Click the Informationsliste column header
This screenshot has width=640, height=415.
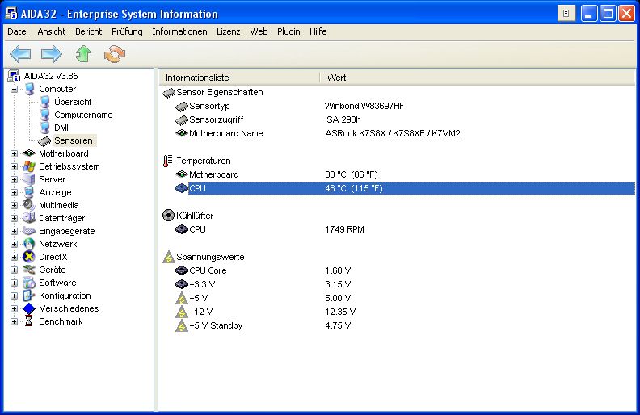click(x=239, y=78)
